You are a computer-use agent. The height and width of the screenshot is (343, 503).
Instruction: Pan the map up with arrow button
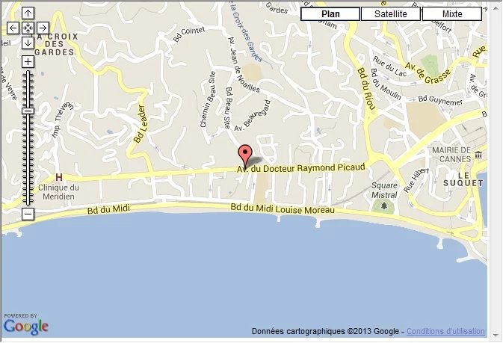point(28,13)
